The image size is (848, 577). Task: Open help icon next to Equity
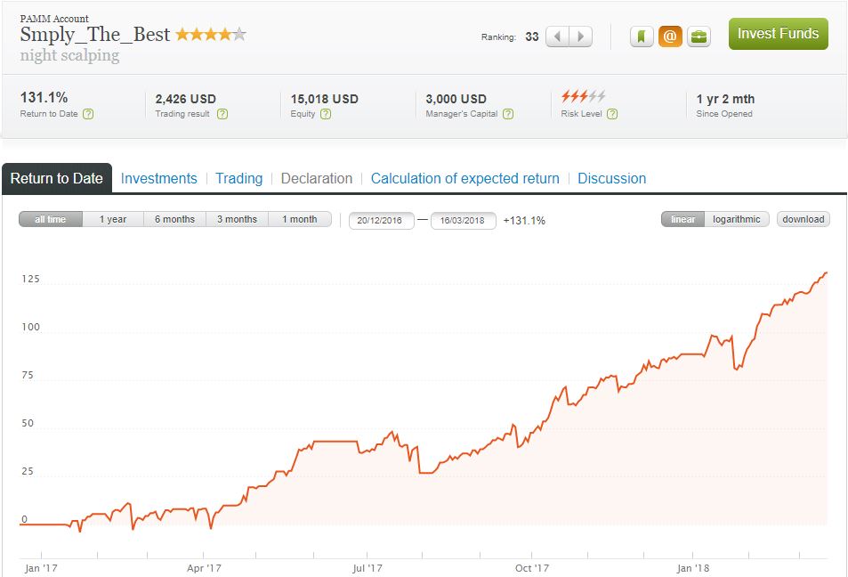pyautogui.click(x=326, y=114)
